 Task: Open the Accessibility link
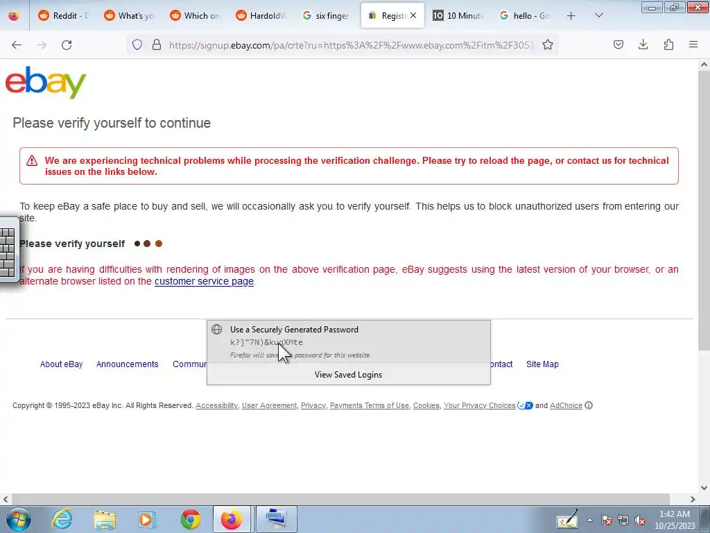coord(216,405)
